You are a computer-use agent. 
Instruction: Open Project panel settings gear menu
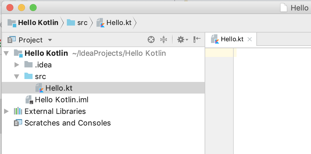(x=182, y=40)
